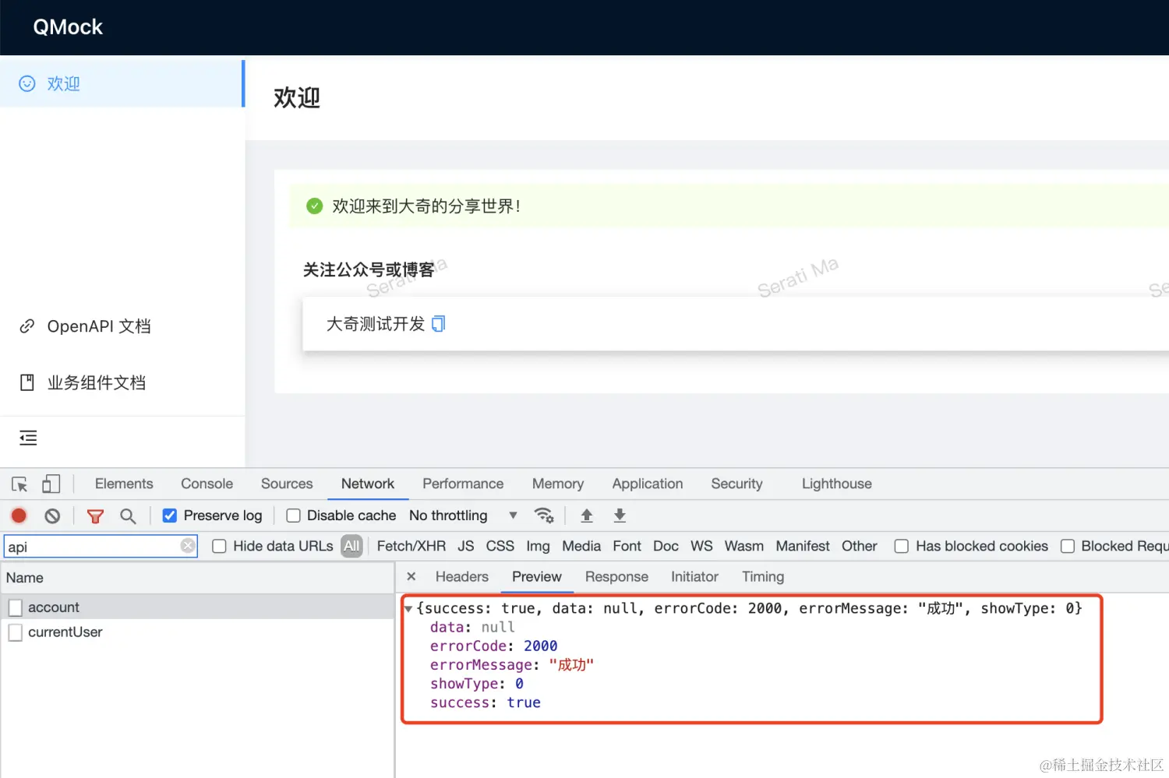Click the OpenAPI 文档 link icon
This screenshot has height=778, width=1169.
pyautogui.click(x=27, y=326)
